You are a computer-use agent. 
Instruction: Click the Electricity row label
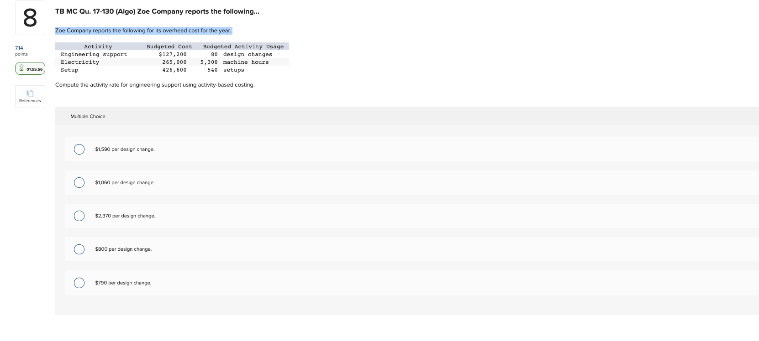click(80, 62)
